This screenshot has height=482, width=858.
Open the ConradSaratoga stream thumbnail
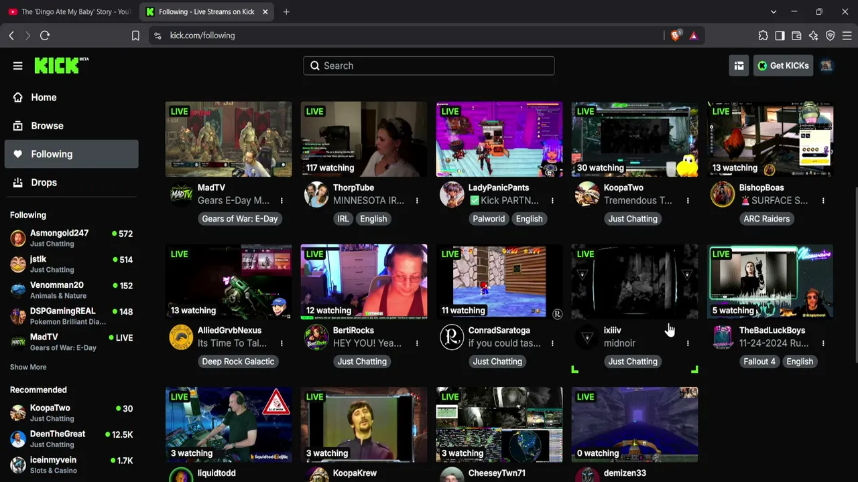click(499, 282)
